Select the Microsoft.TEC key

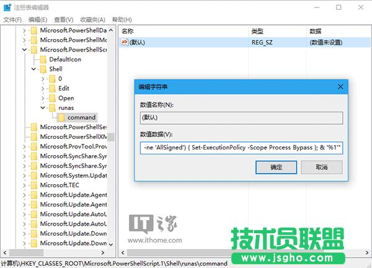[60, 185]
